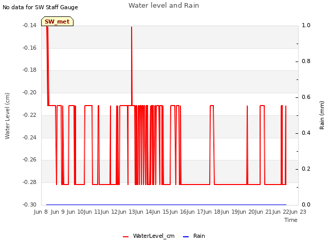329x246 pixels.
Task: Click the isolated water level spike after Jun 13
Action: coord(132,66)
